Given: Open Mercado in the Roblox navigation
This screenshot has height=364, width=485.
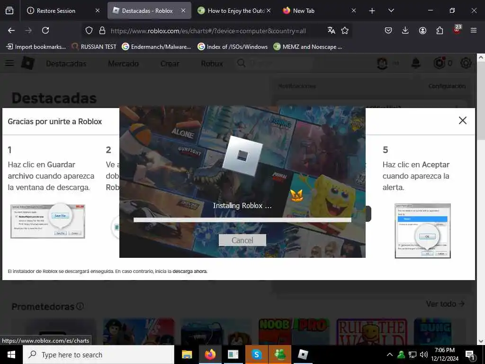Looking at the screenshot, I should click(x=124, y=64).
